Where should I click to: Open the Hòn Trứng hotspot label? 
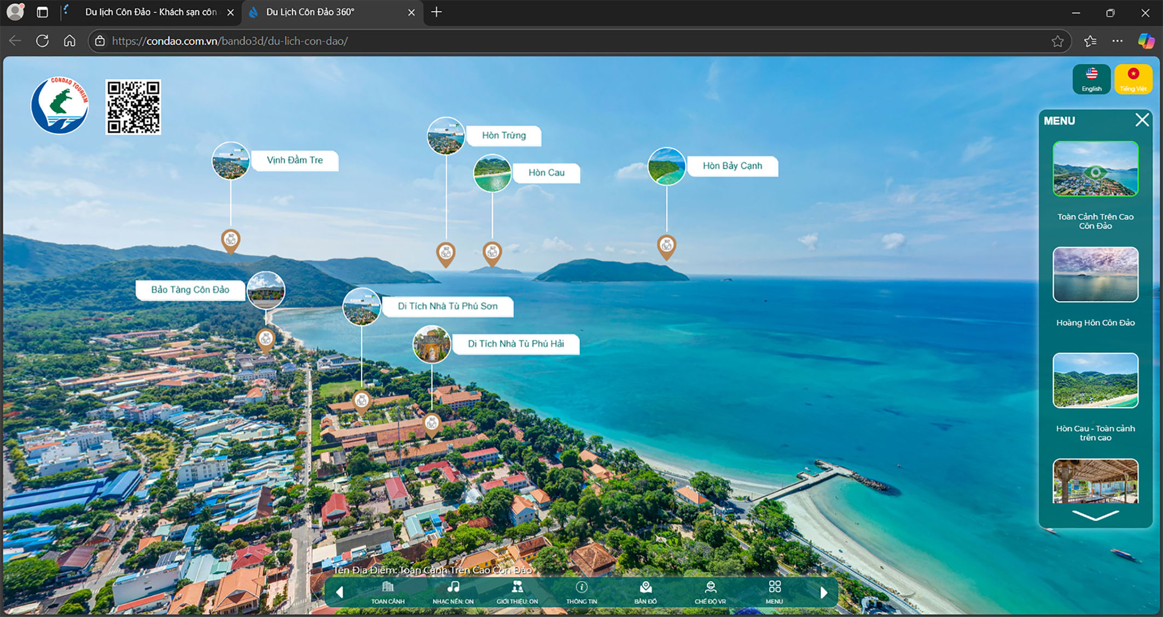tap(504, 136)
